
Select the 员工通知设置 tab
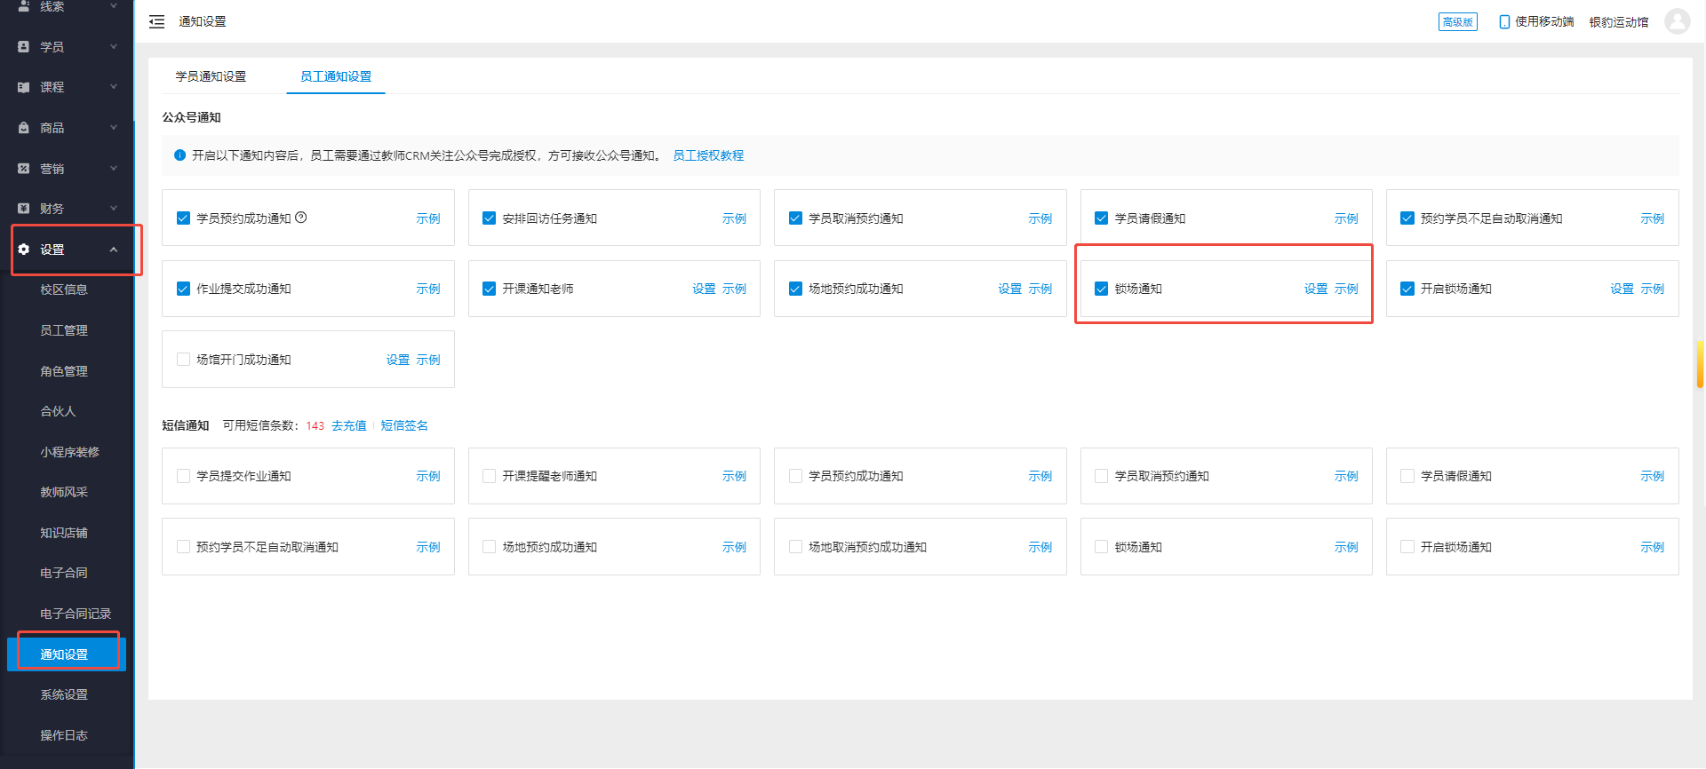pyautogui.click(x=336, y=76)
